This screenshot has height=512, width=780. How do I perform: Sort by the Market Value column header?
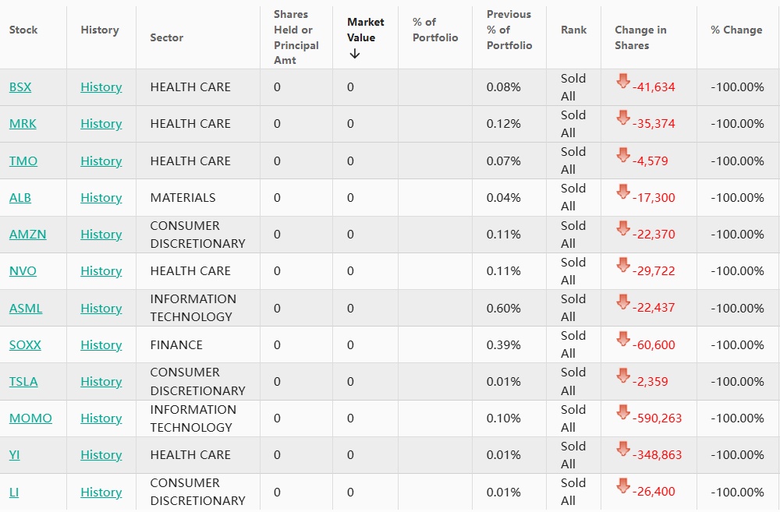click(366, 30)
